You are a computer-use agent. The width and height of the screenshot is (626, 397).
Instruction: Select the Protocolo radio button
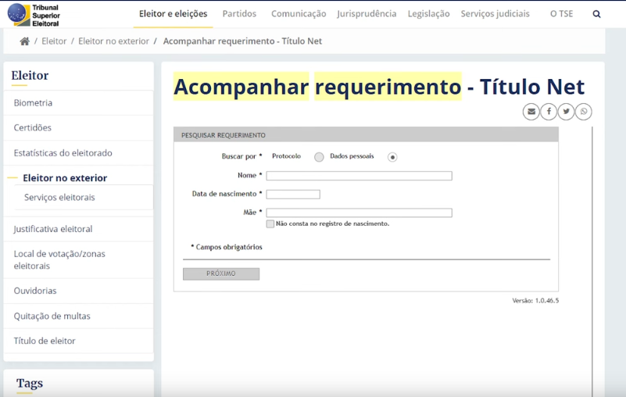[x=319, y=157]
